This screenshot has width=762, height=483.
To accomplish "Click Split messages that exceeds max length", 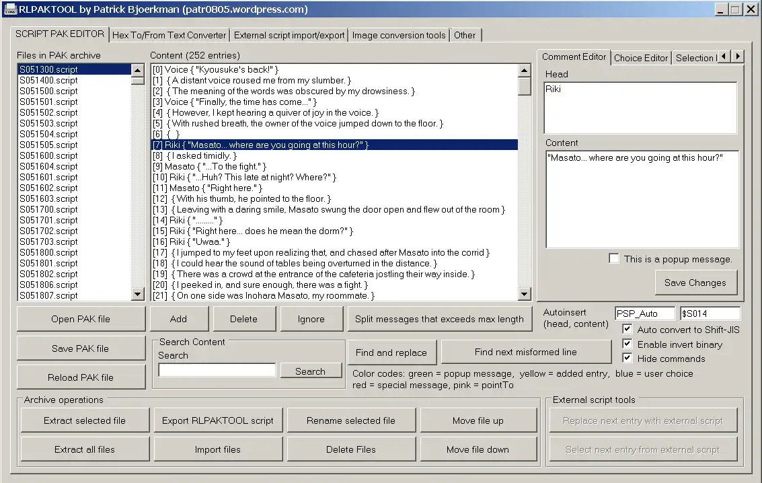I will click(439, 319).
